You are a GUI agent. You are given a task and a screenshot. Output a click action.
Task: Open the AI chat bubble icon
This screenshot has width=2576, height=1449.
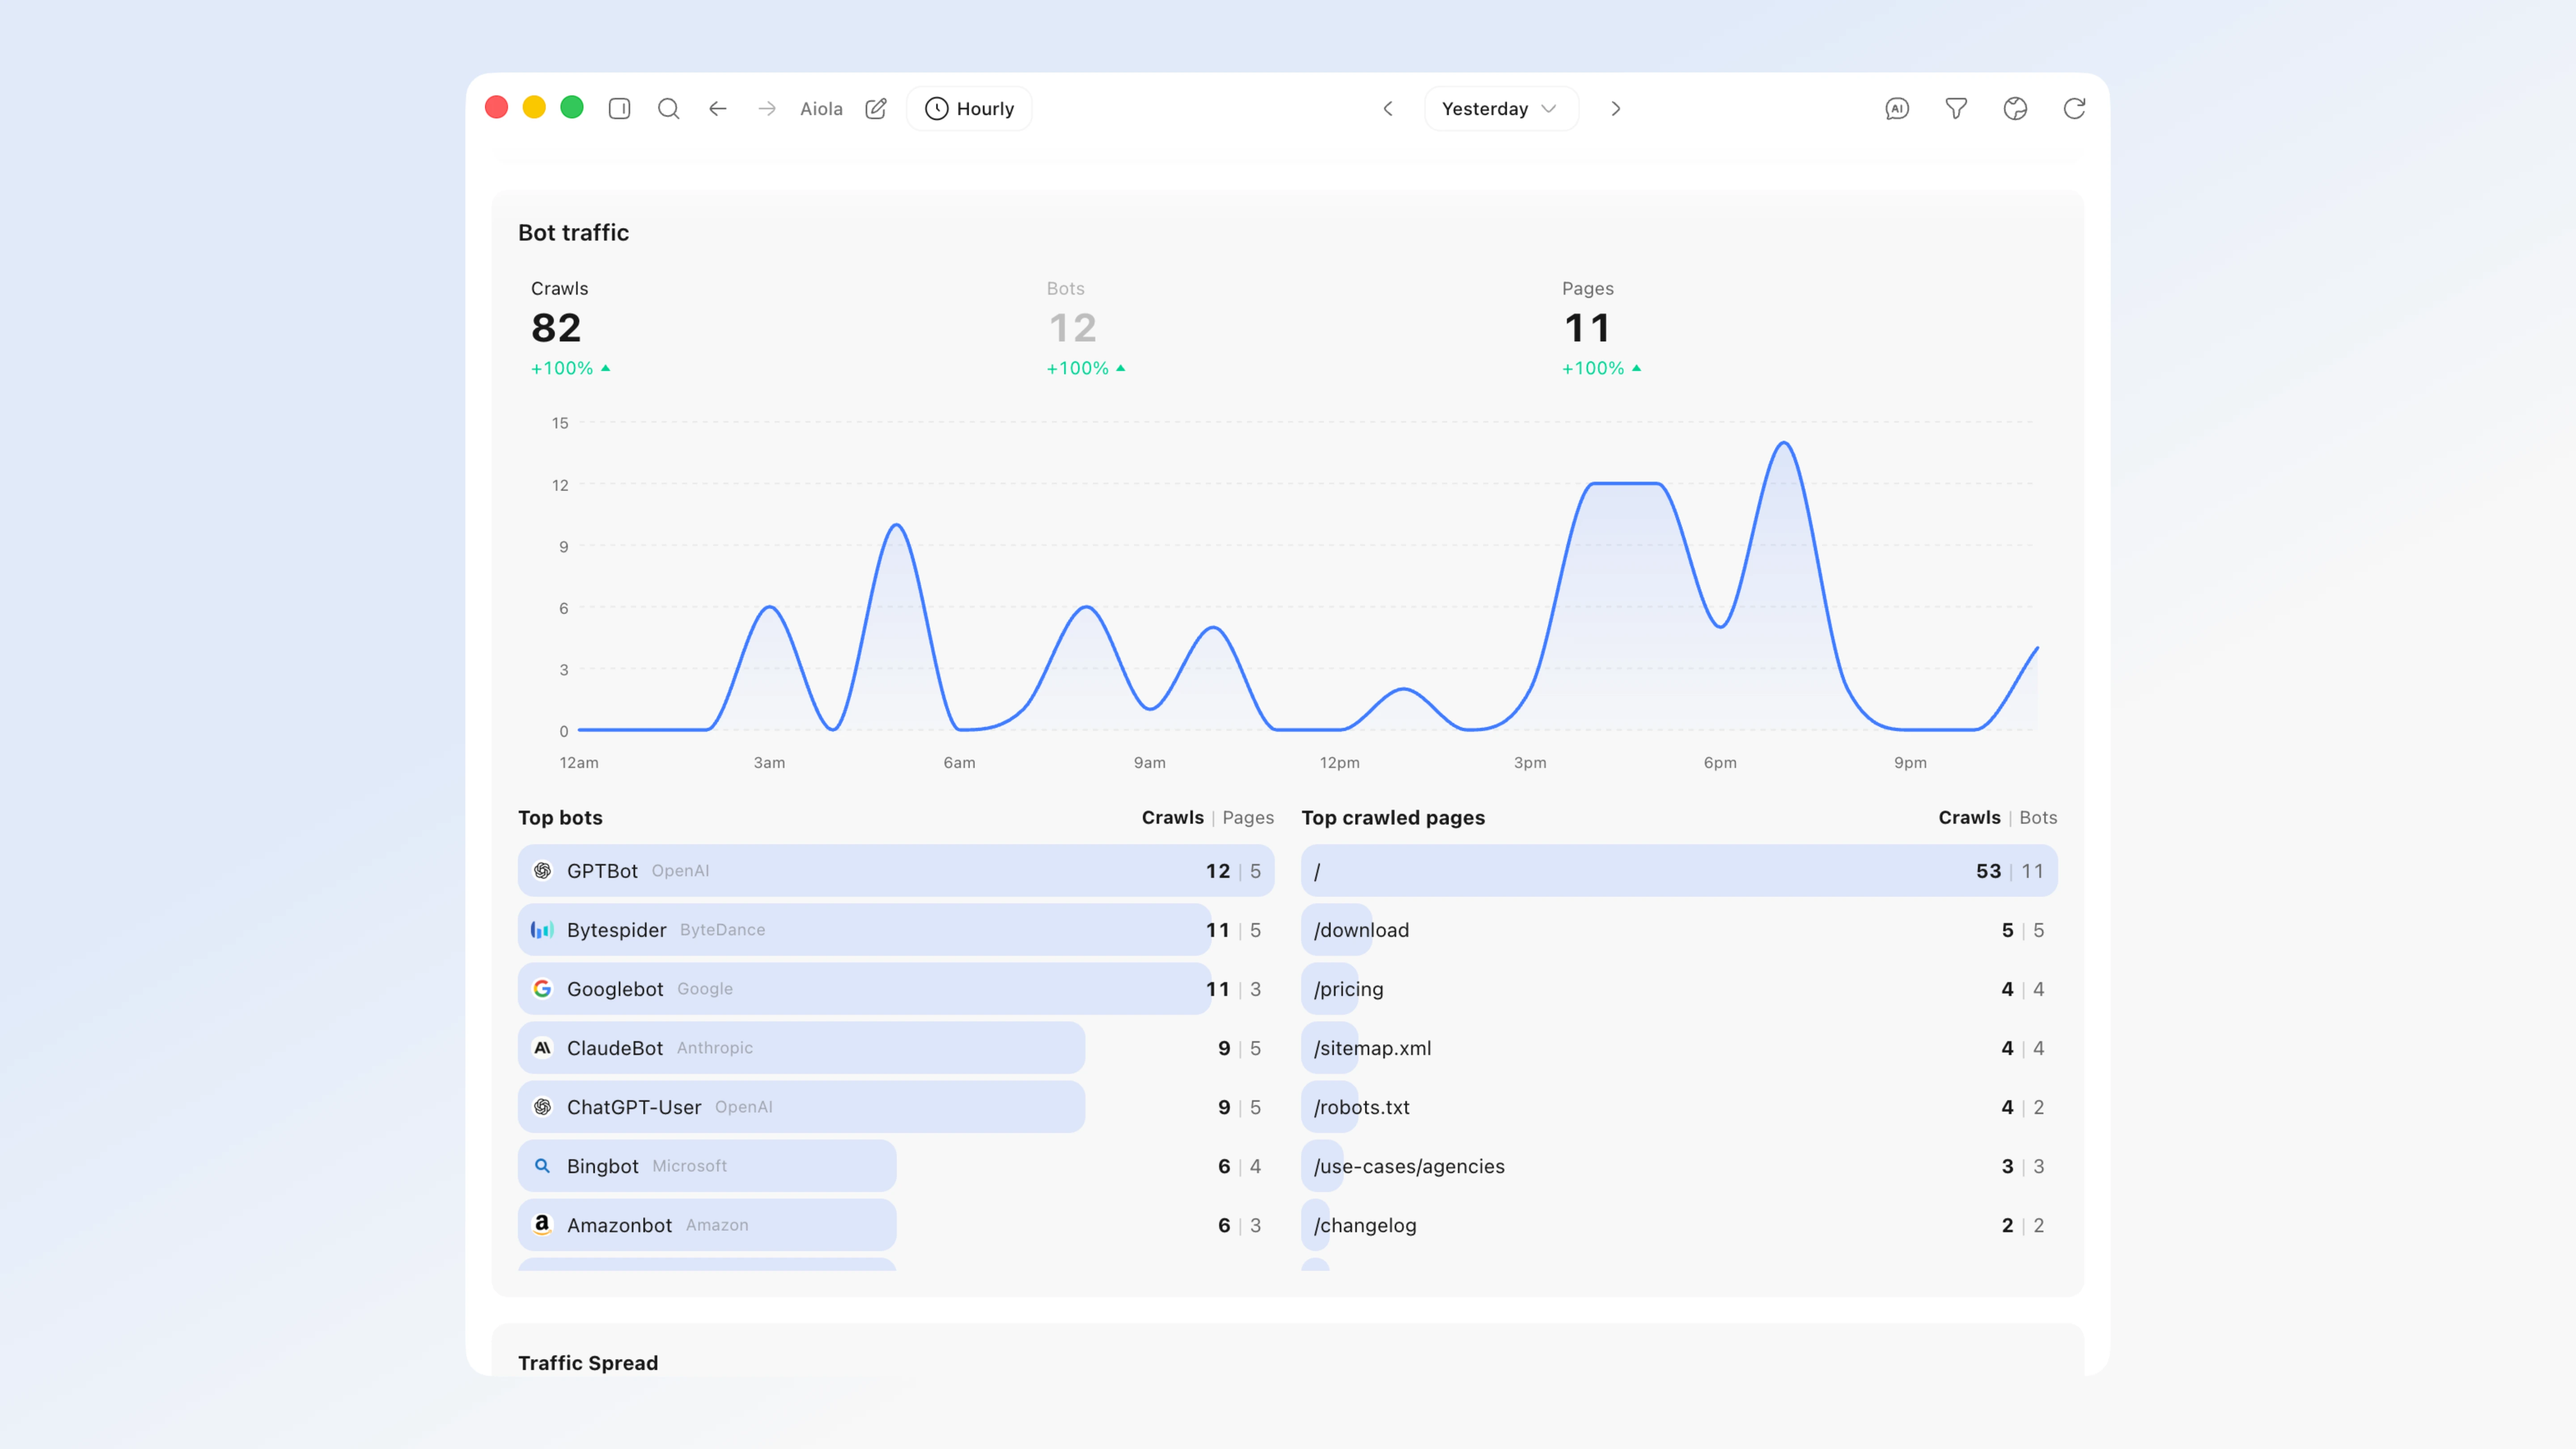pyautogui.click(x=1897, y=108)
